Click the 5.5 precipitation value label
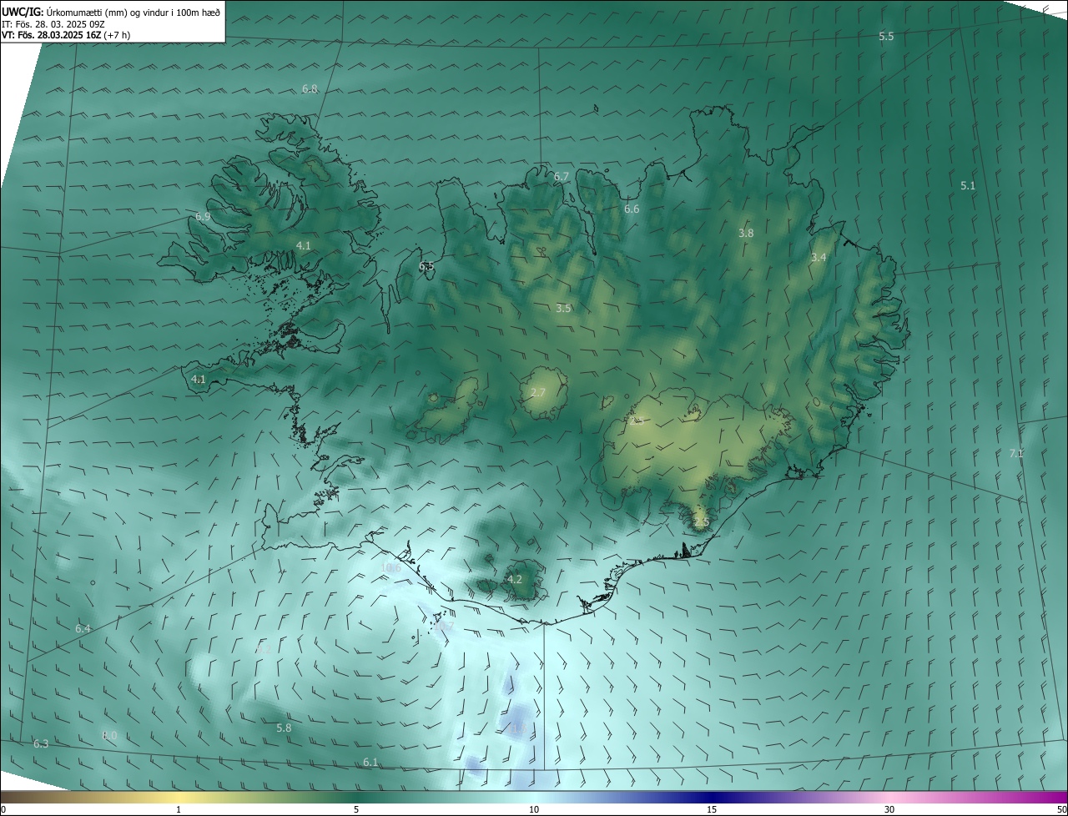 pyautogui.click(x=886, y=37)
